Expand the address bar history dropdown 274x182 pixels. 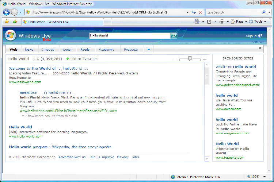click(188, 12)
